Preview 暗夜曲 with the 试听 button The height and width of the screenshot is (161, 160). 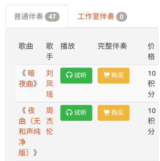76,76
